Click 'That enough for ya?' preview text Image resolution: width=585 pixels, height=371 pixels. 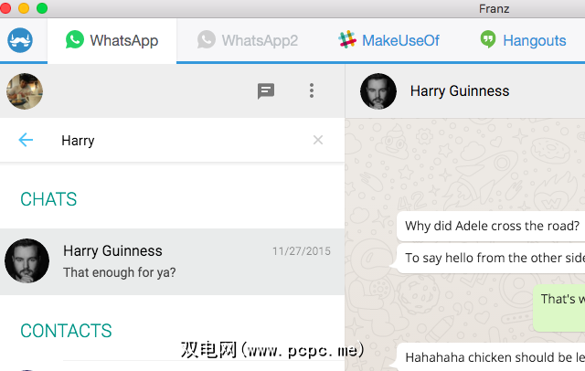120,272
